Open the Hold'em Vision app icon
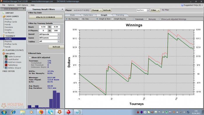 click(6, 62)
